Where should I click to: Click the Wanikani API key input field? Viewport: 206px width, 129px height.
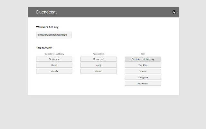(x=54, y=35)
